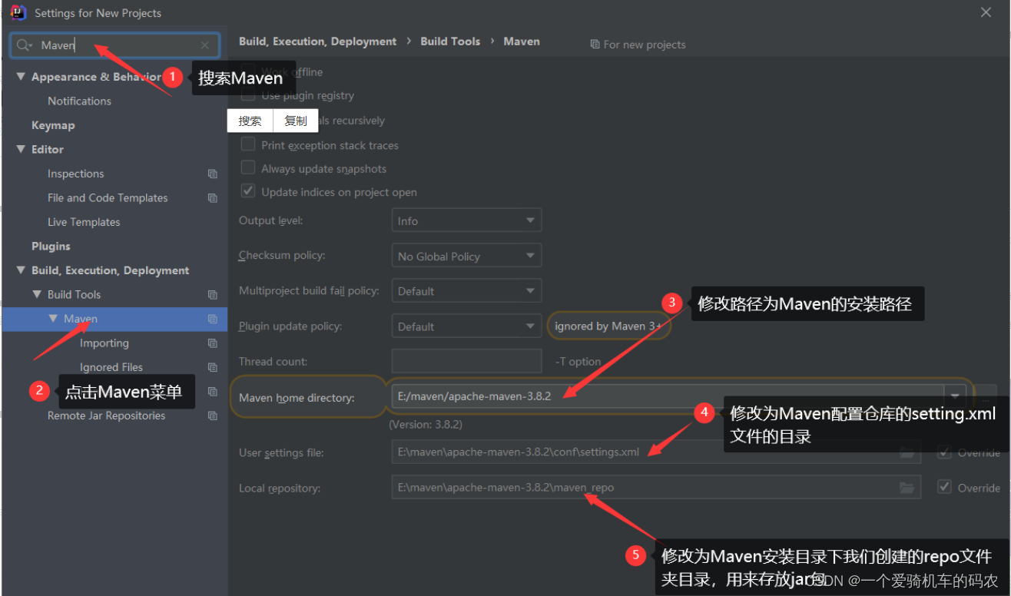
Task: Click the project-level icon beside File and Code Templates
Action: pos(213,198)
